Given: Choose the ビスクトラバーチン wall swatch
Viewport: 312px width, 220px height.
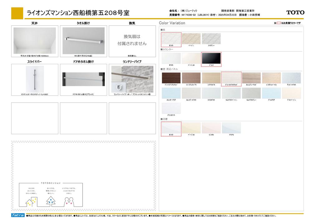Looking at the screenshot, I should pos(271,78).
